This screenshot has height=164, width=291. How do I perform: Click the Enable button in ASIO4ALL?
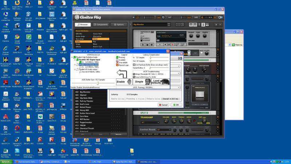(x=124, y=82)
